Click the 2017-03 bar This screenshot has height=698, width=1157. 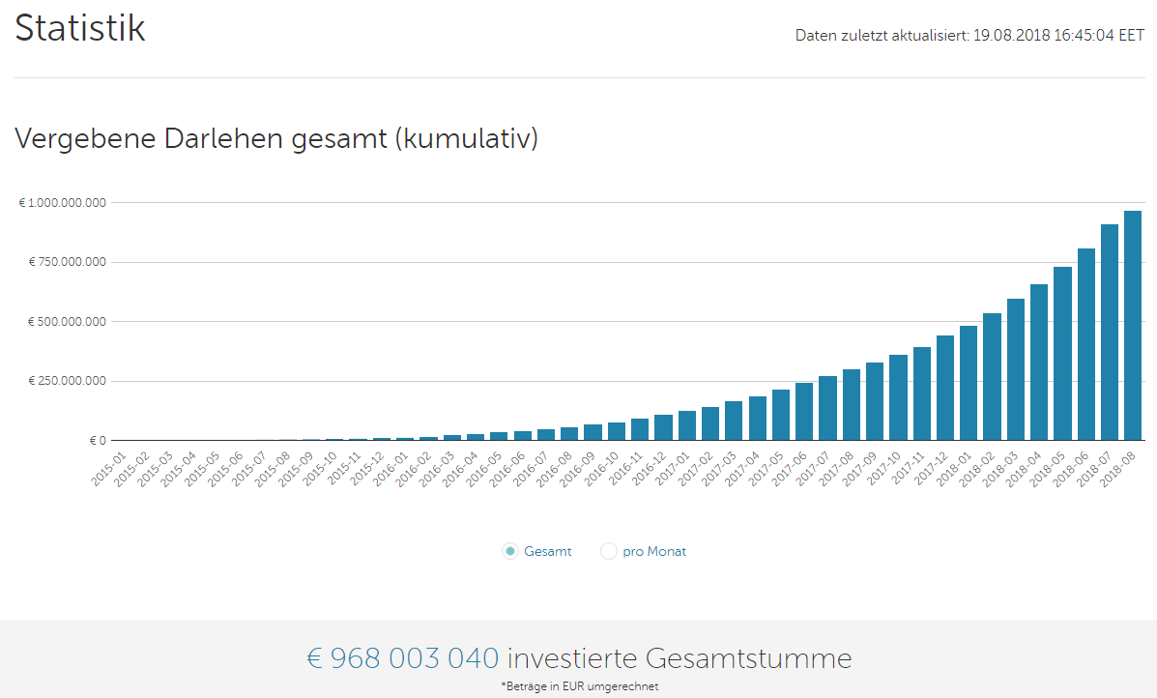tap(734, 422)
